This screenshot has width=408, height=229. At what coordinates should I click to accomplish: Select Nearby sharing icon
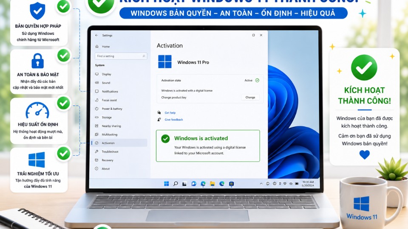[97, 126]
